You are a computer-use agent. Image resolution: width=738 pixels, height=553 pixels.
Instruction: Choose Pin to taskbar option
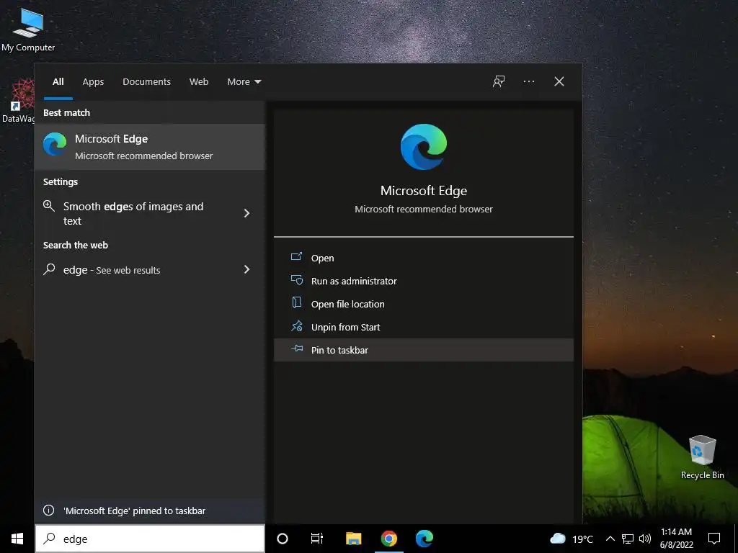[x=424, y=350]
